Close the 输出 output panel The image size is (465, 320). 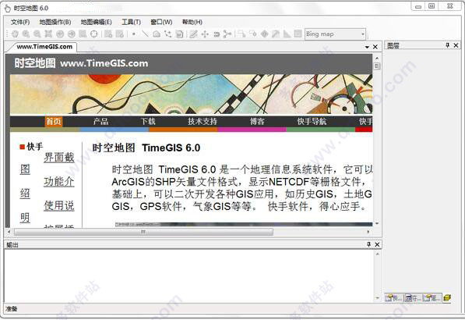pyautogui.click(x=377, y=244)
